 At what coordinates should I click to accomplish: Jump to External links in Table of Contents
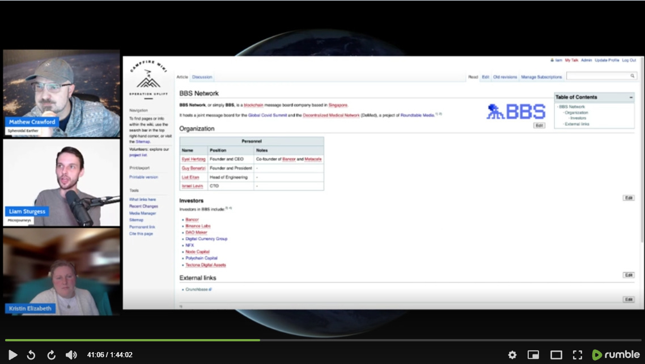click(x=577, y=124)
